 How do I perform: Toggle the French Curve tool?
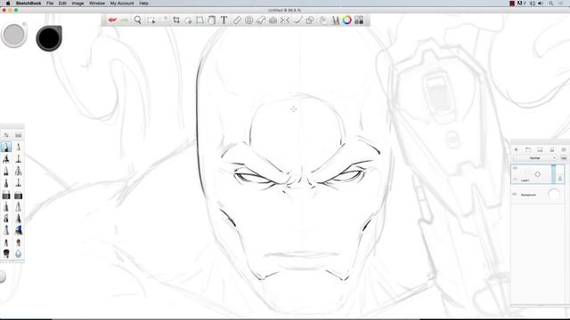tap(261, 20)
